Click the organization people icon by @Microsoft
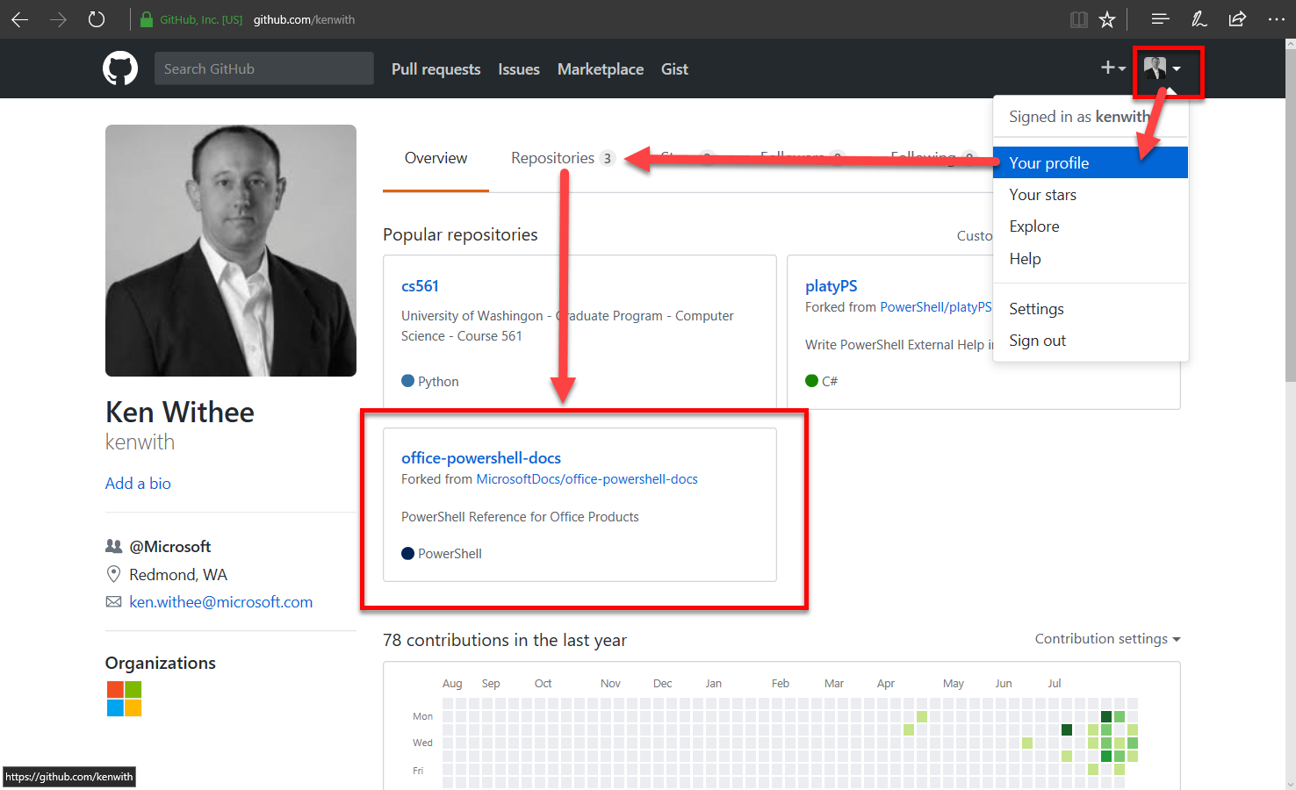 click(113, 546)
